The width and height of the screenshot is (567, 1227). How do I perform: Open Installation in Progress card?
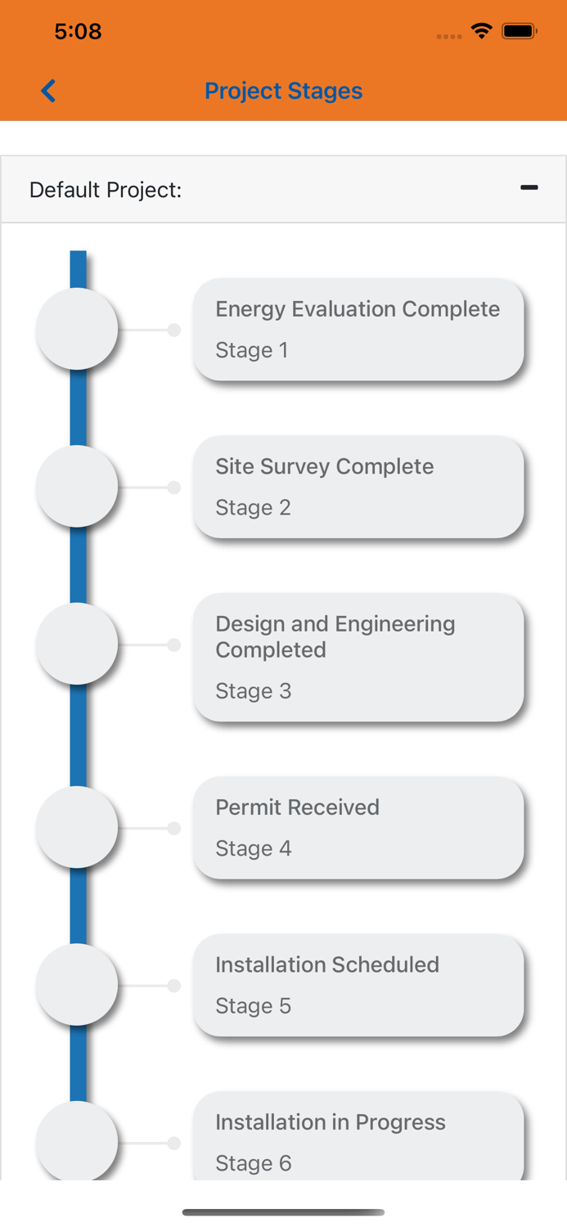(x=358, y=1139)
